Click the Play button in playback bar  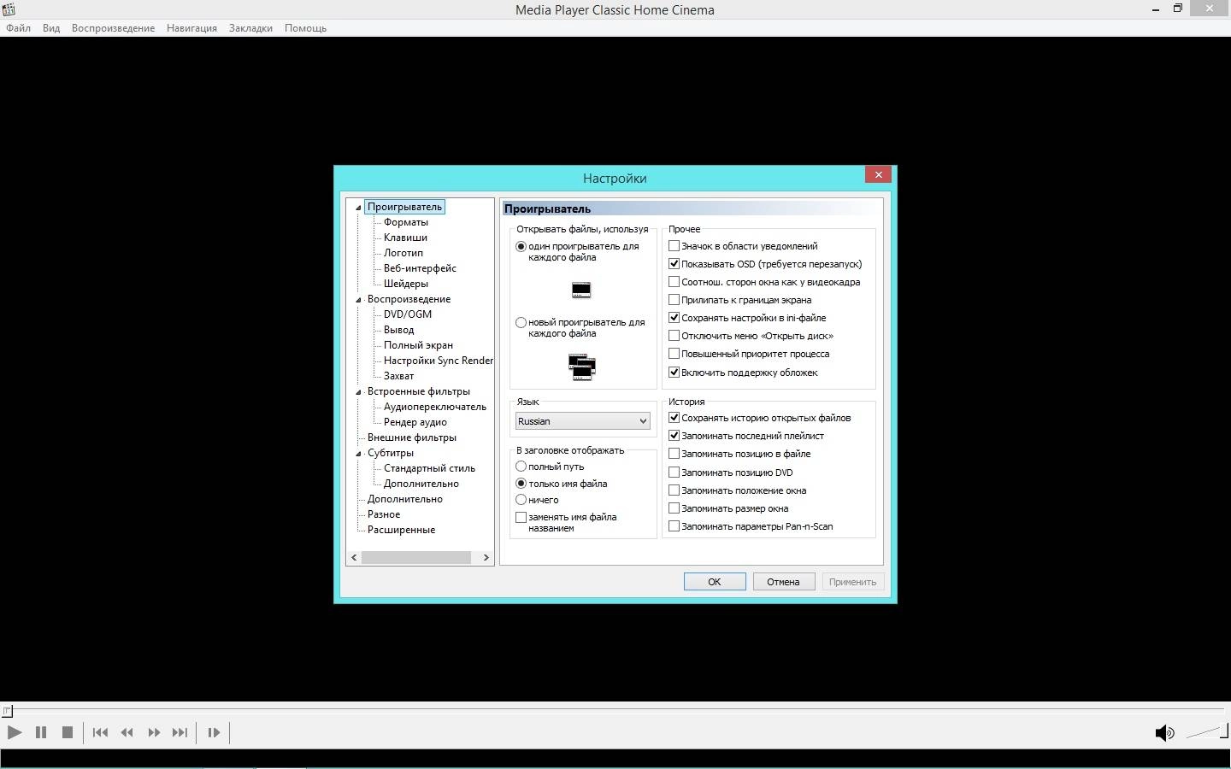pyautogui.click(x=15, y=732)
